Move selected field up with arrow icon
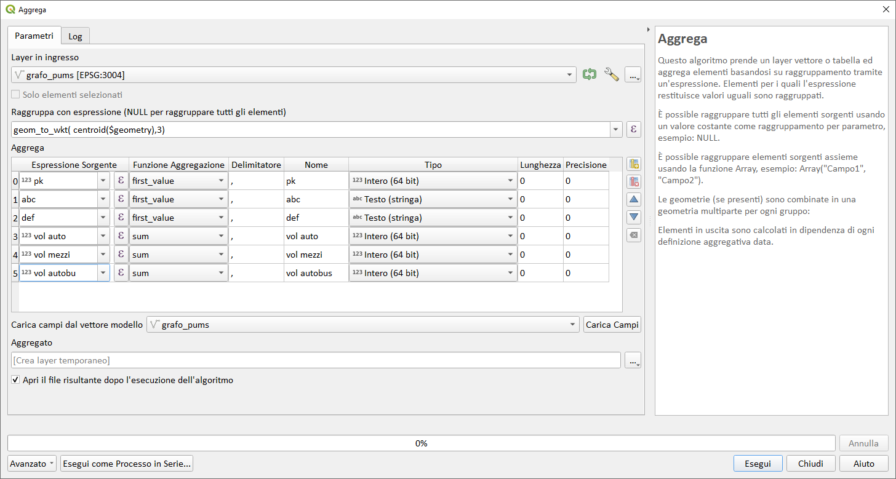The height and width of the screenshot is (479, 896). 634,200
